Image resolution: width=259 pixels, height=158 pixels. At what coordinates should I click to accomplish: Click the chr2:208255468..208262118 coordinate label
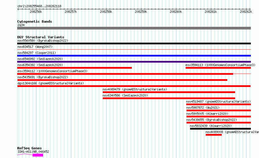pos(39,6)
